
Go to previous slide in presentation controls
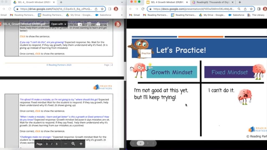133,143
